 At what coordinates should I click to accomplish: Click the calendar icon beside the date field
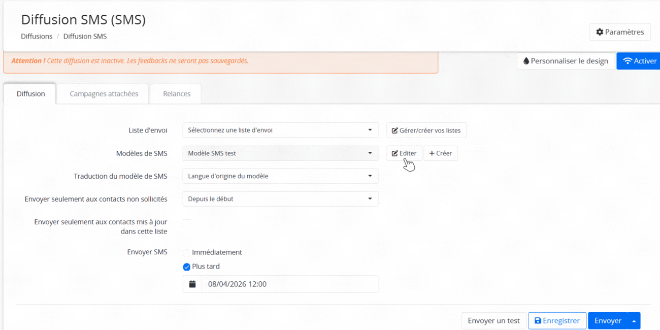coord(192,284)
